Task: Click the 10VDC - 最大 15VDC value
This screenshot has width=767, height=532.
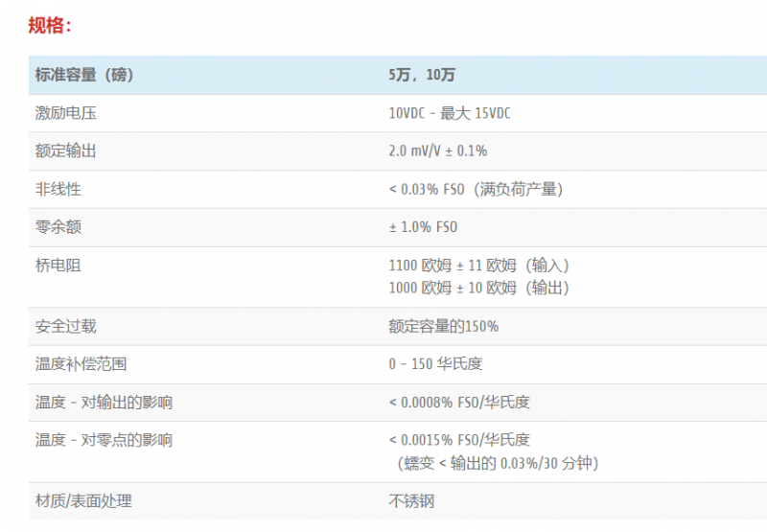Action: pyautogui.click(x=450, y=113)
